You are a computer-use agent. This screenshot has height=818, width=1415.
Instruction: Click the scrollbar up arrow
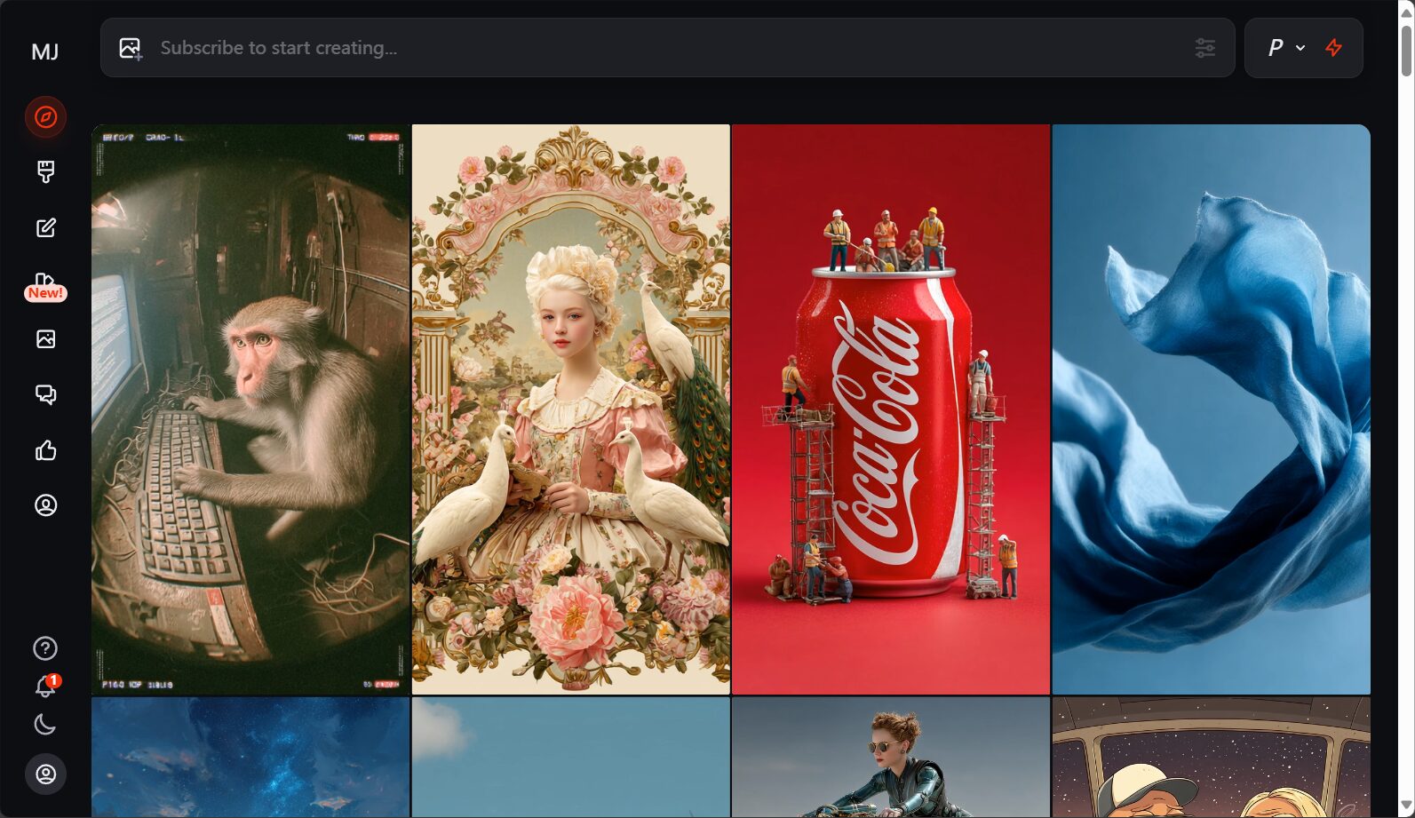(1407, 12)
